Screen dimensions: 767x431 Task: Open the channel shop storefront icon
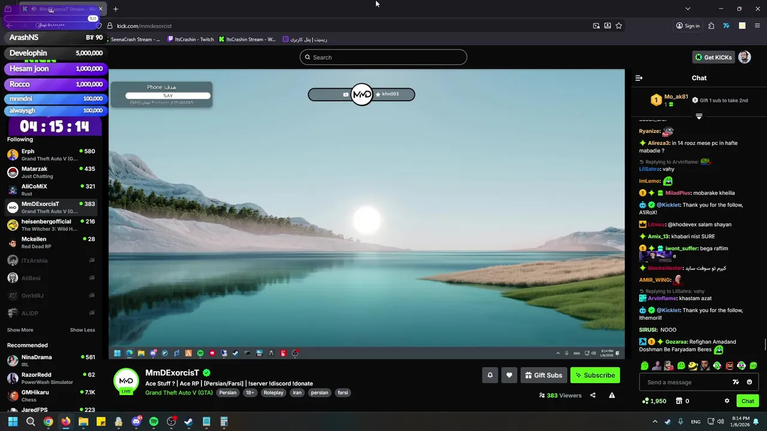pos(679,401)
